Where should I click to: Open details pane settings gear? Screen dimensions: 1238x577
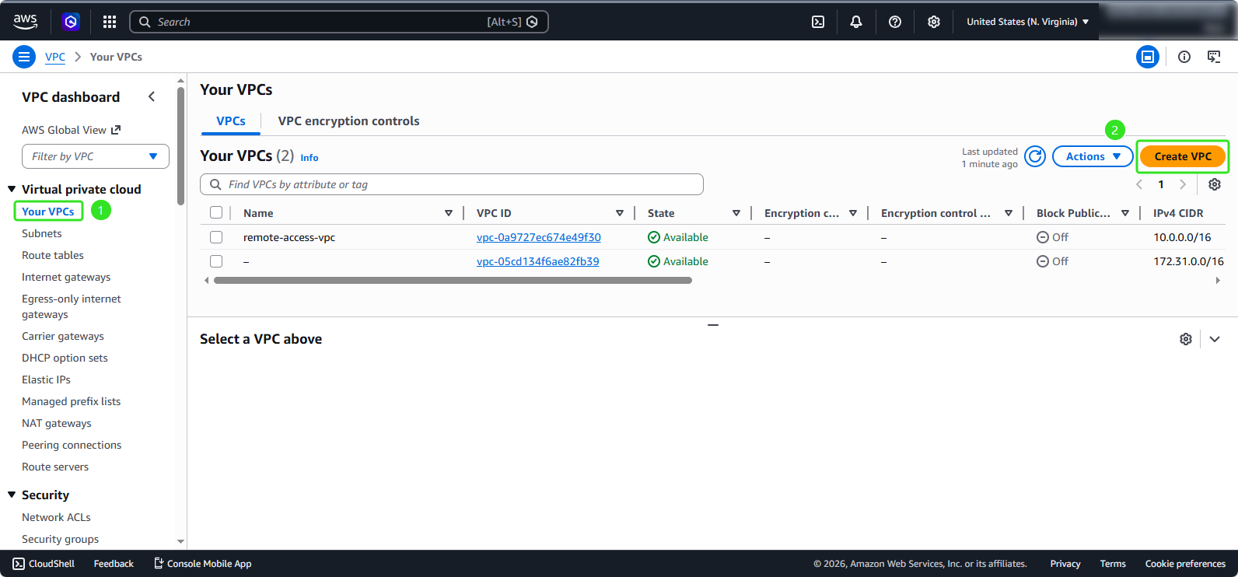[1186, 339]
